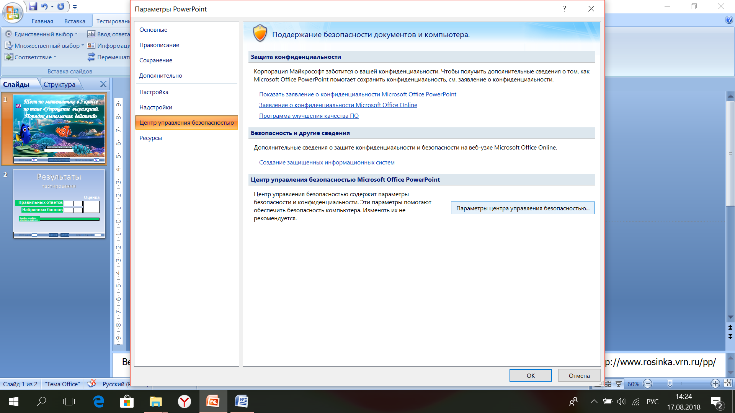Open Yandex Browser from taskbar
This screenshot has height=413, width=735.
click(x=185, y=402)
